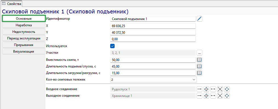278x109 pixels.
Task: Click the Вместимость скипа, т label
Action: tap(63, 60)
